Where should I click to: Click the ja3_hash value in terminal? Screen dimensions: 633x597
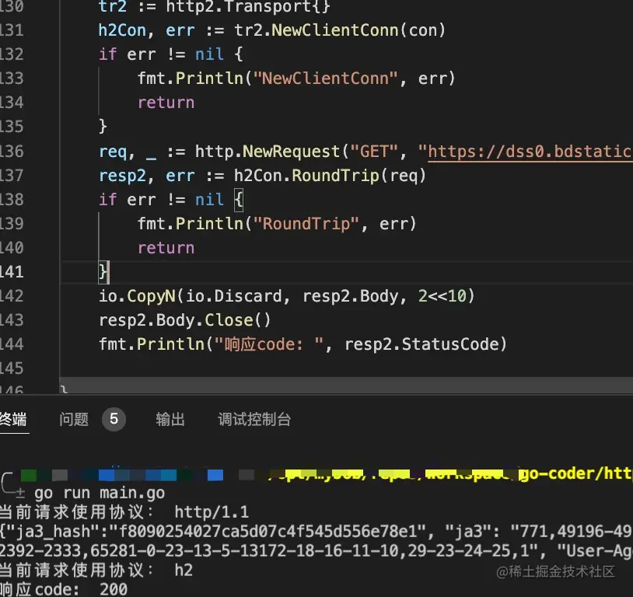point(268,532)
